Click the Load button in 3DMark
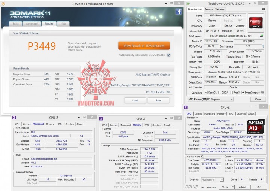This screenshot has height=191, width=270. 135,100
